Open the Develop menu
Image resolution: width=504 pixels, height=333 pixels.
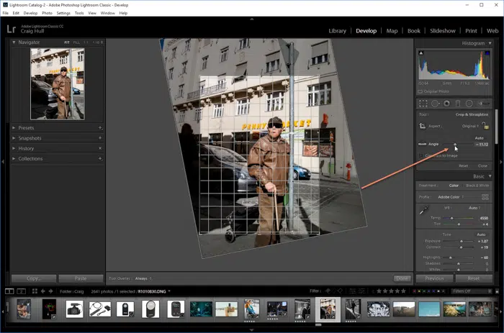click(x=30, y=13)
